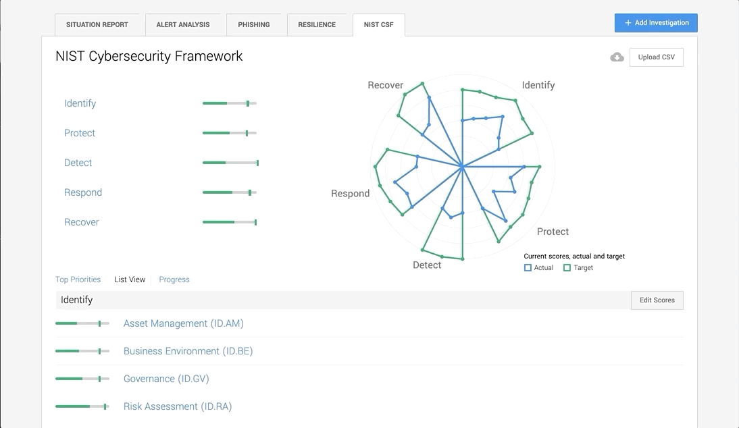Click the Risk Assessment score bar
The image size is (739, 428).
coord(82,406)
